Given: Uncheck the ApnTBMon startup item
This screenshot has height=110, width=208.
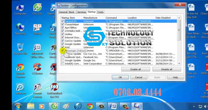Looking at the screenshot, I should [x=63, y=28].
